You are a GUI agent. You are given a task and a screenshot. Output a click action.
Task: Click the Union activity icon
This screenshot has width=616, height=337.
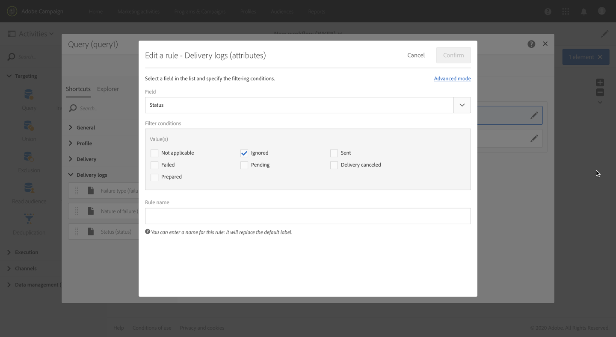29,126
